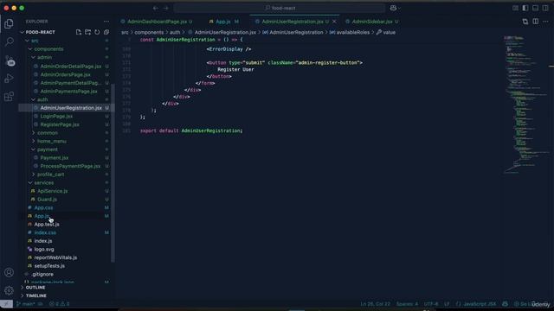Open App.js file in Explorer tree
Viewport: 554px width, 311px height.
click(41, 216)
